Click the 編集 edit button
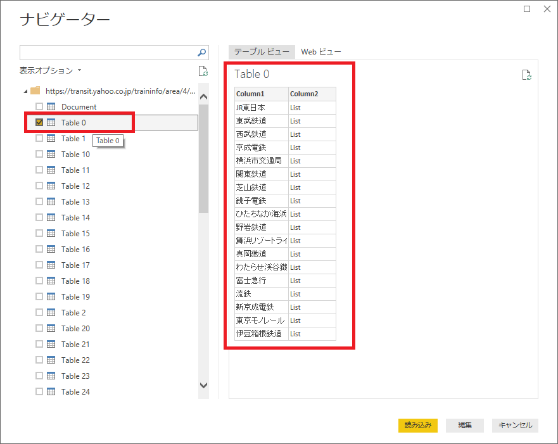Screen dimensions: 558x444 pos(464,425)
